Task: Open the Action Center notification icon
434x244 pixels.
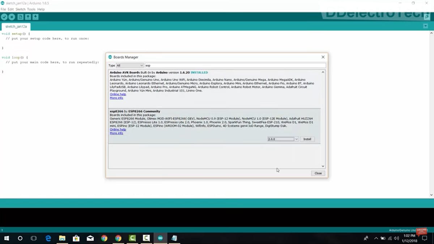Action: tap(425, 238)
